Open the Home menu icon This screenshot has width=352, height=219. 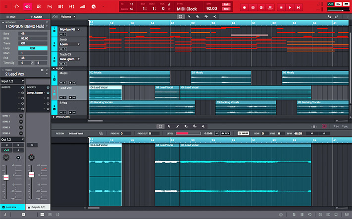16,7
